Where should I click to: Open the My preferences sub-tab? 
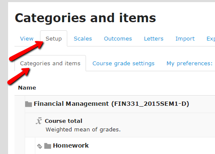pos(189,64)
